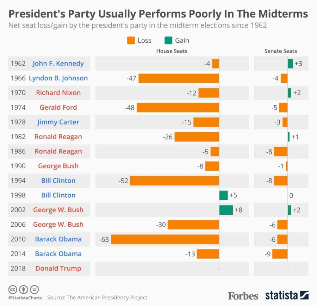The height and width of the screenshot is (305, 317).
Task: Click the Forbes logo
Action: [x=243, y=295]
